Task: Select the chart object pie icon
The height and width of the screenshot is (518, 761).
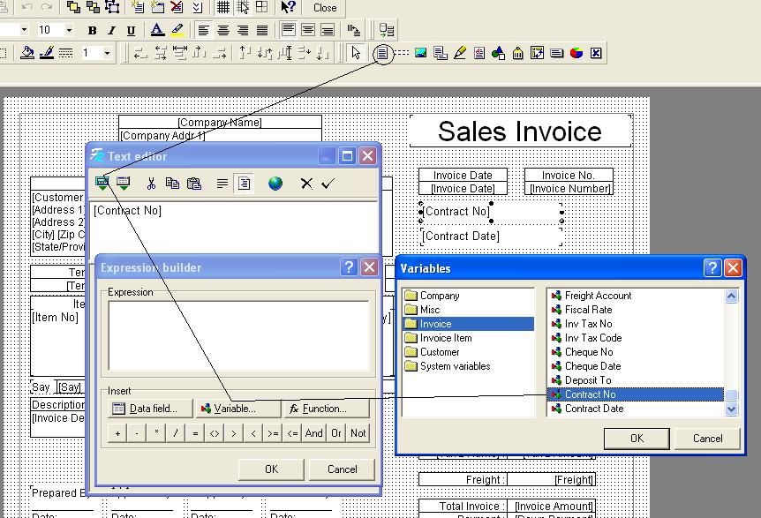Action: tap(576, 53)
